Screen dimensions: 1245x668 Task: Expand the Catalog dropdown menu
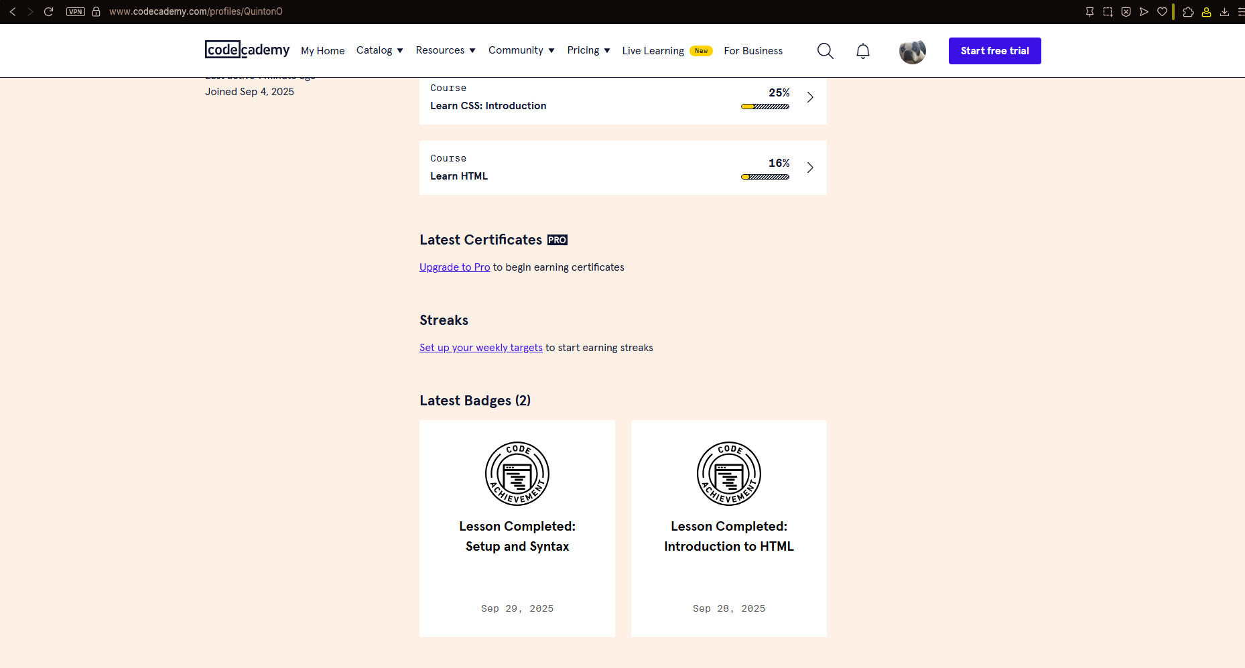click(x=379, y=50)
